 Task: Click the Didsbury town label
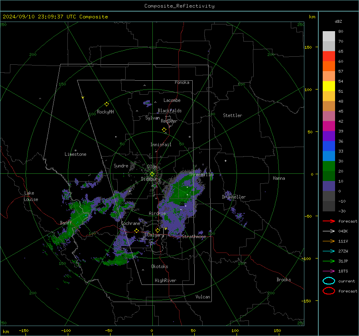click(151, 179)
